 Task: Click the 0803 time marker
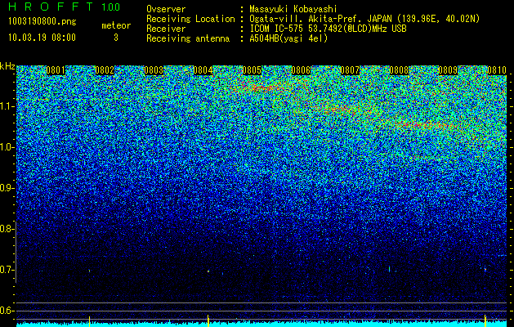coord(154,70)
